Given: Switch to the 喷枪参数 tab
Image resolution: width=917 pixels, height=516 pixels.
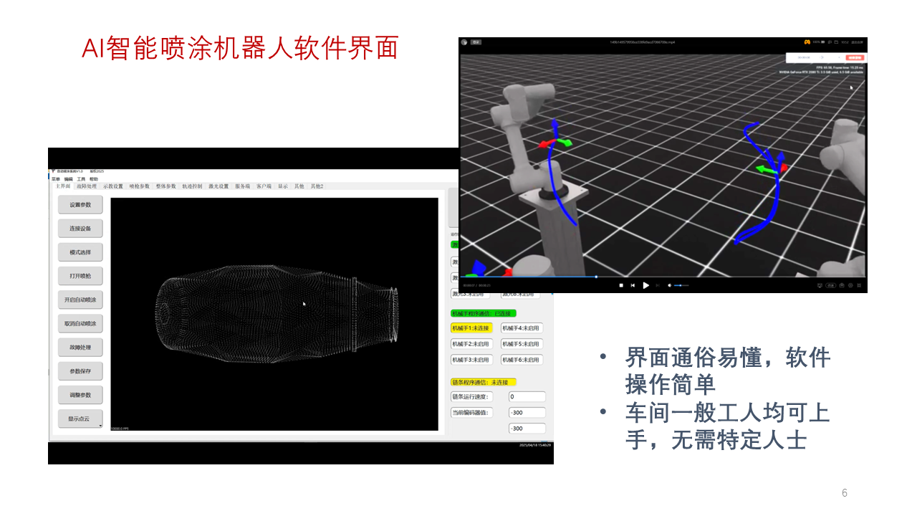Looking at the screenshot, I should pos(139,186).
